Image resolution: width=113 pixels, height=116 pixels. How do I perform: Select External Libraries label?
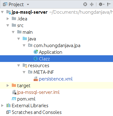click(x=30, y=106)
